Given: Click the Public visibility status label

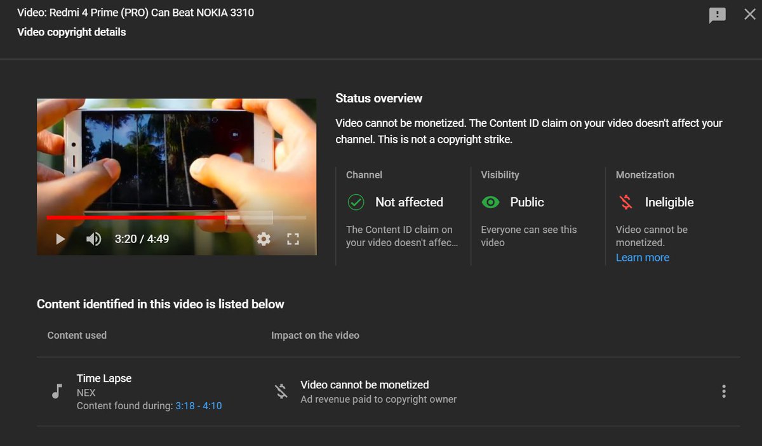Looking at the screenshot, I should [527, 202].
